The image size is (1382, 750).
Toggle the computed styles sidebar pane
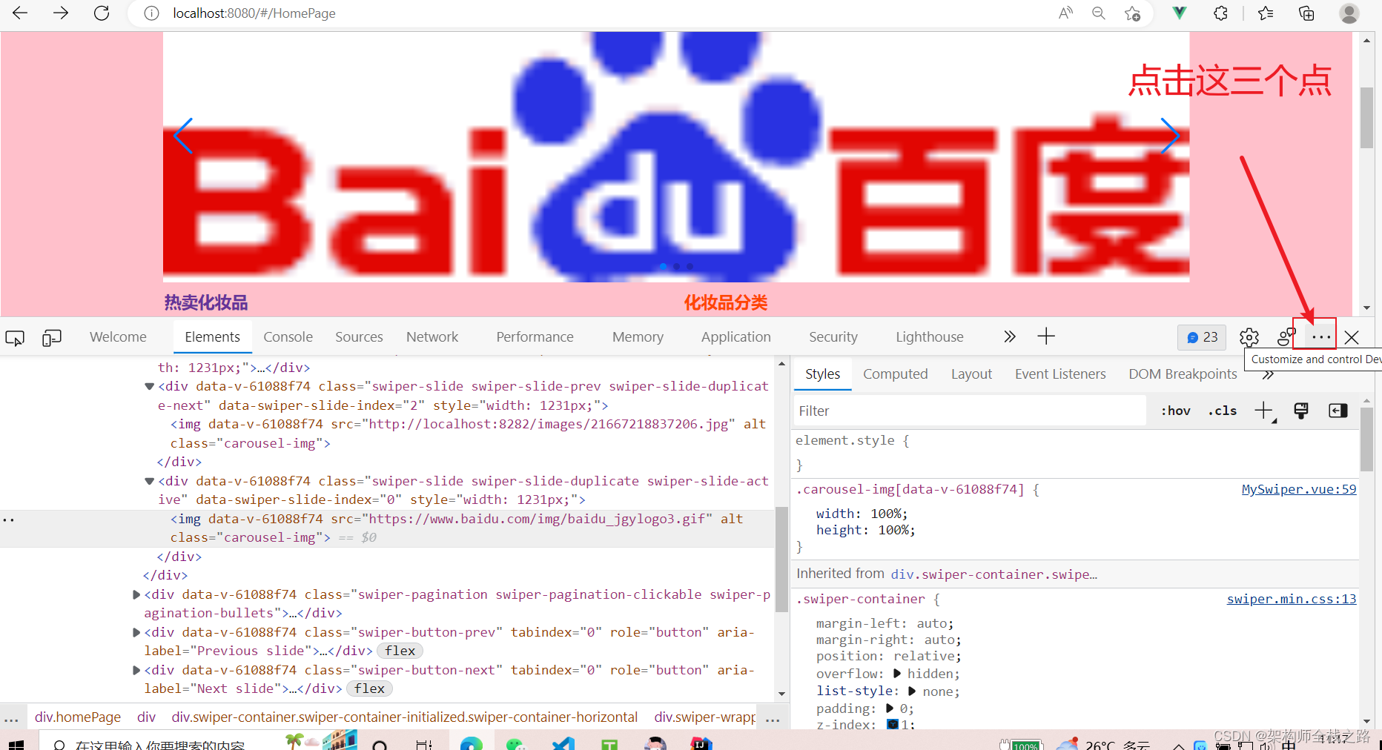pyautogui.click(x=1338, y=411)
